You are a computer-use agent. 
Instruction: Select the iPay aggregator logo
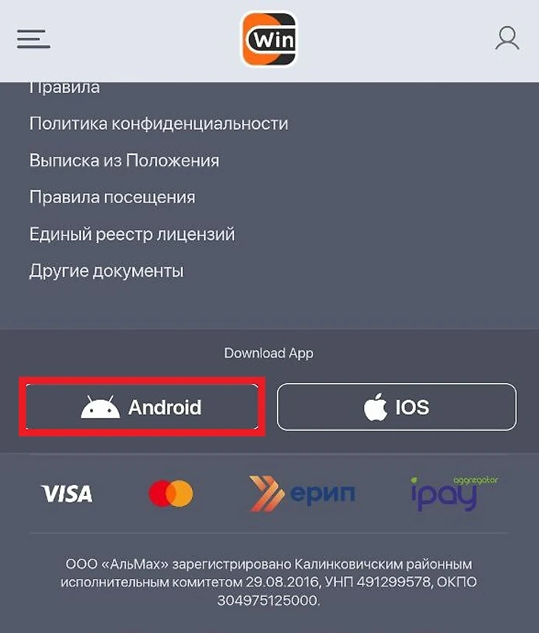click(454, 494)
